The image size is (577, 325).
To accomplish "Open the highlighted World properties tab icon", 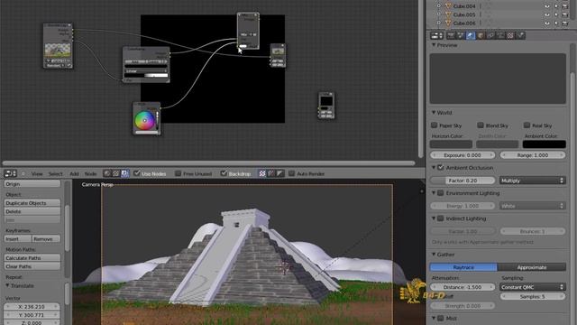I will point(471,35).
